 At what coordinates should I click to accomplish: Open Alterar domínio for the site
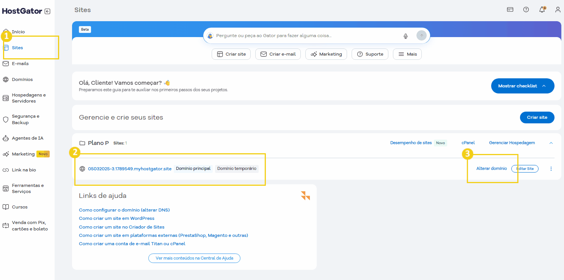[x=492, y=168]
